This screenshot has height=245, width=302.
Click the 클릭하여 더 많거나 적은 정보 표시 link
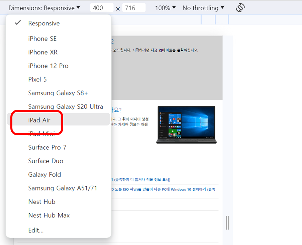point(141,180)
